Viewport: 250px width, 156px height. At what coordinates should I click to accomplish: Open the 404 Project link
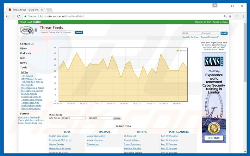[27, 76]
